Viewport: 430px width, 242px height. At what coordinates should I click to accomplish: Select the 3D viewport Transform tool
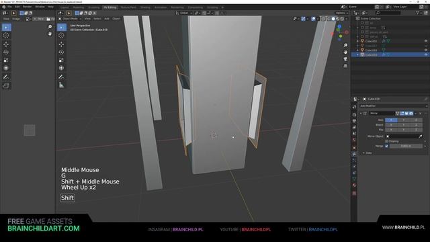coord(61,68)
